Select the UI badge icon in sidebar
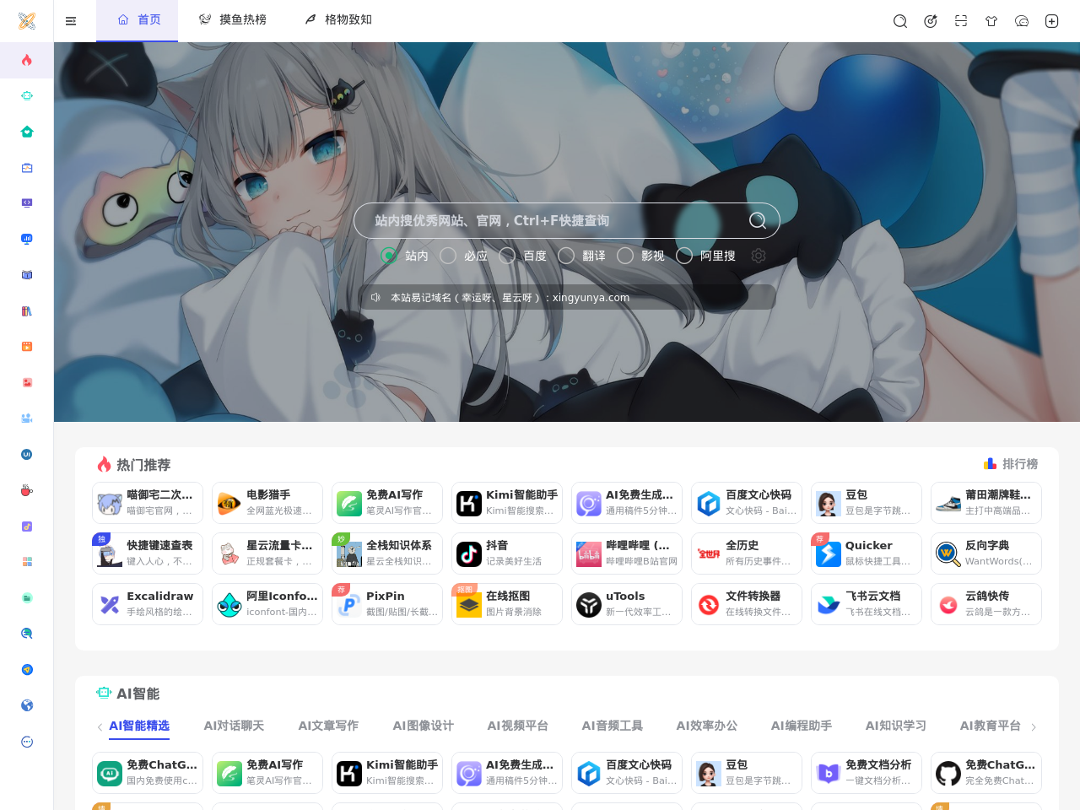 27,455
